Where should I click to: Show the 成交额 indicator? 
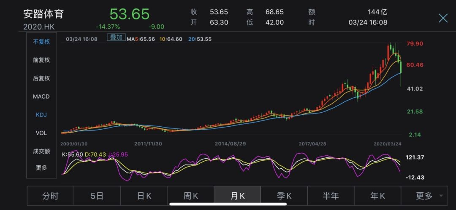pyautogui.click(x=41, y=151)
